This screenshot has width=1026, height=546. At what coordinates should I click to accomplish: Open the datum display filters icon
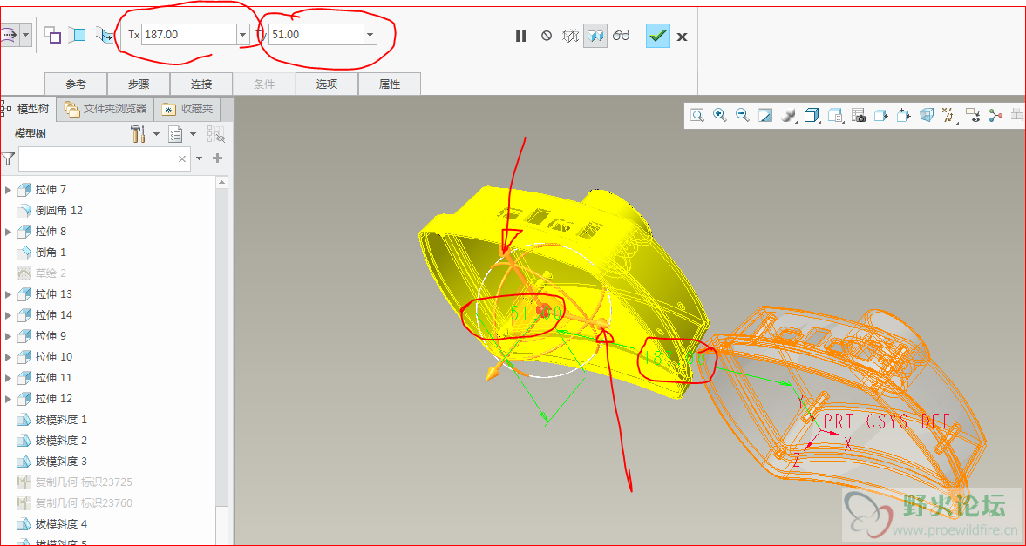point(949,116)
